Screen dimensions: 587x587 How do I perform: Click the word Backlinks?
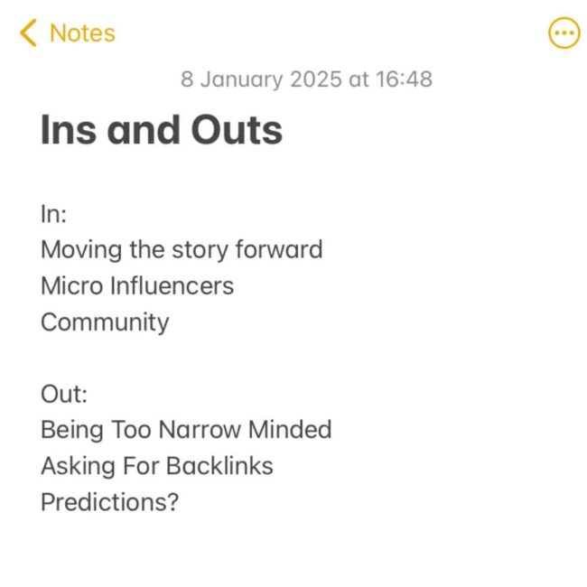(218, 466)
